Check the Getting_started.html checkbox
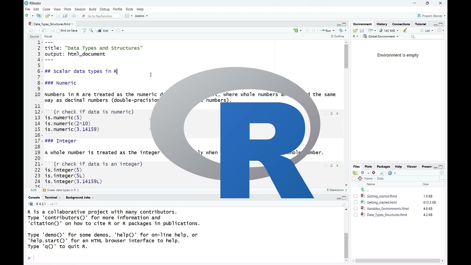Image resolution: width=471 pixels, height=265 pixels. [x=355, y=202]
